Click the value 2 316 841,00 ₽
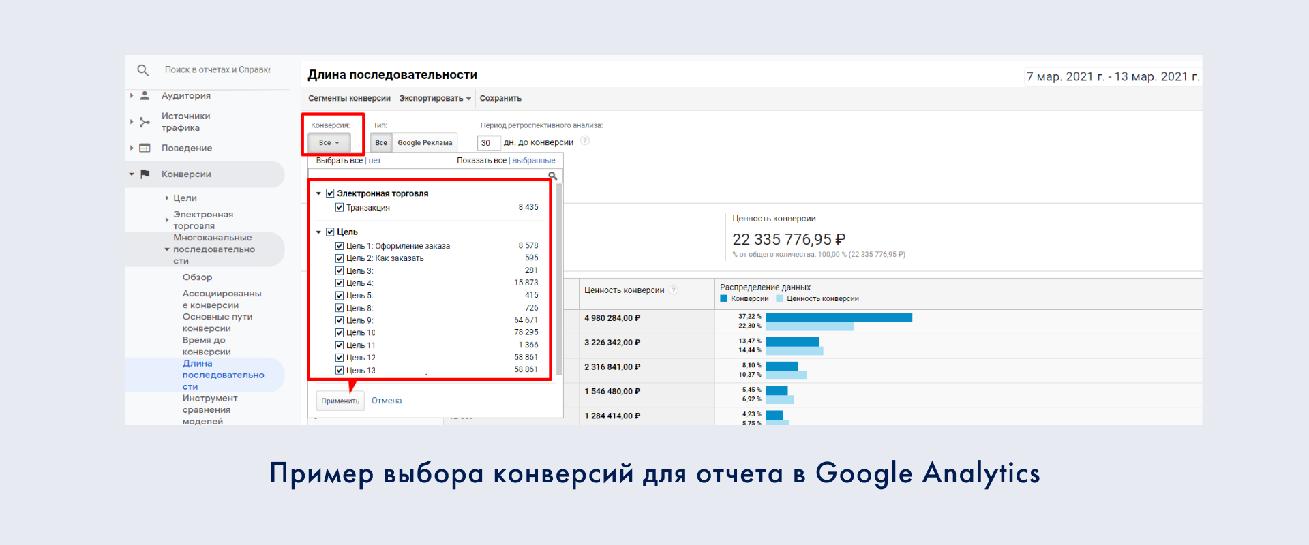 [612, 367]
